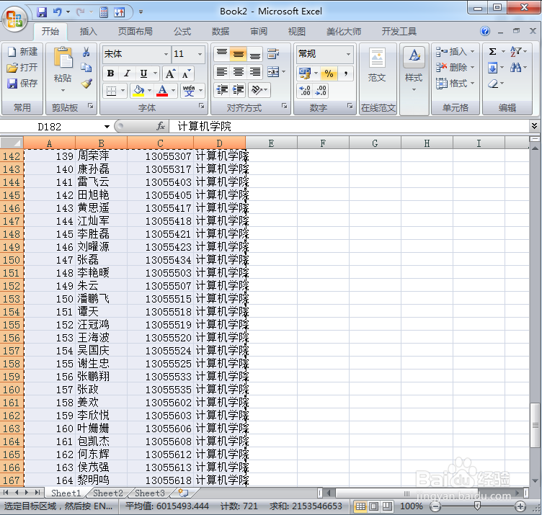This screenshot has height=515, width=542.
Task: Click the zoom slider handle
Action: tap(478, 506)
